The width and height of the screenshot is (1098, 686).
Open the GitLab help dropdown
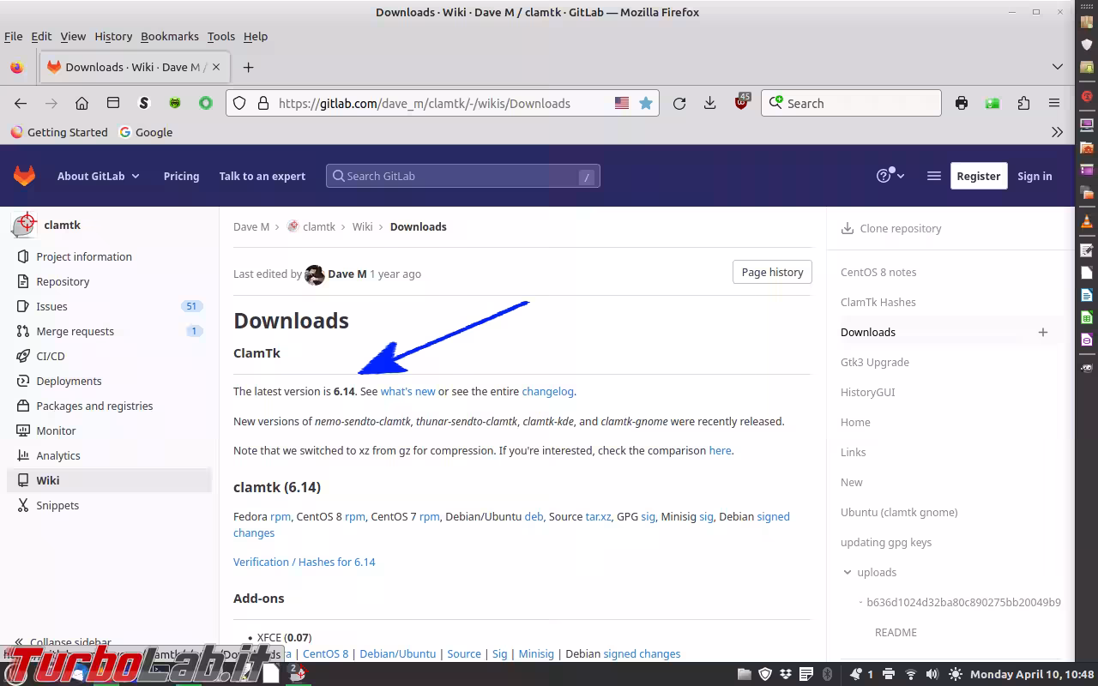[x=890, y=176]
